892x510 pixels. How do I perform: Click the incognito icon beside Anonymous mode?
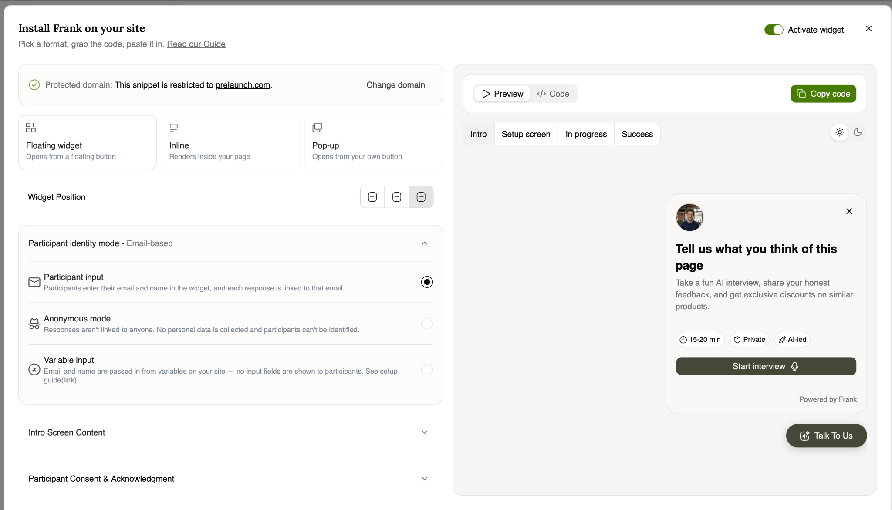[x=34, y=324]
